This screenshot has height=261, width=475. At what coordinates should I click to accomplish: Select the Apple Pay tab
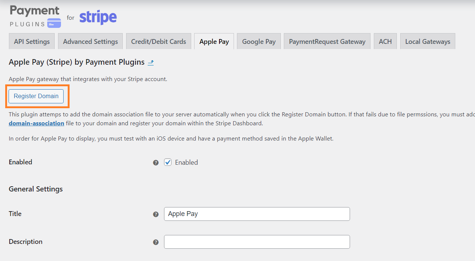point(214,41)
